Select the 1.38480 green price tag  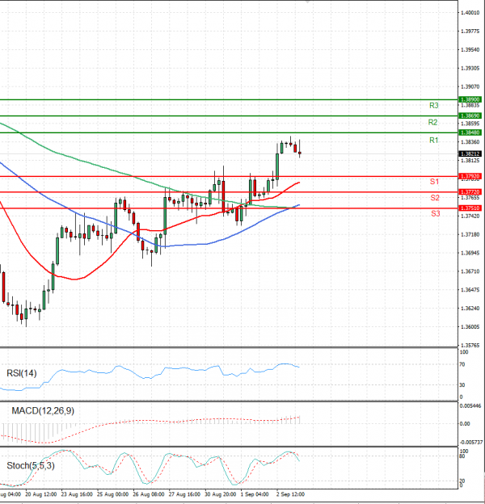pyautogui.click(x=470, y=132)
